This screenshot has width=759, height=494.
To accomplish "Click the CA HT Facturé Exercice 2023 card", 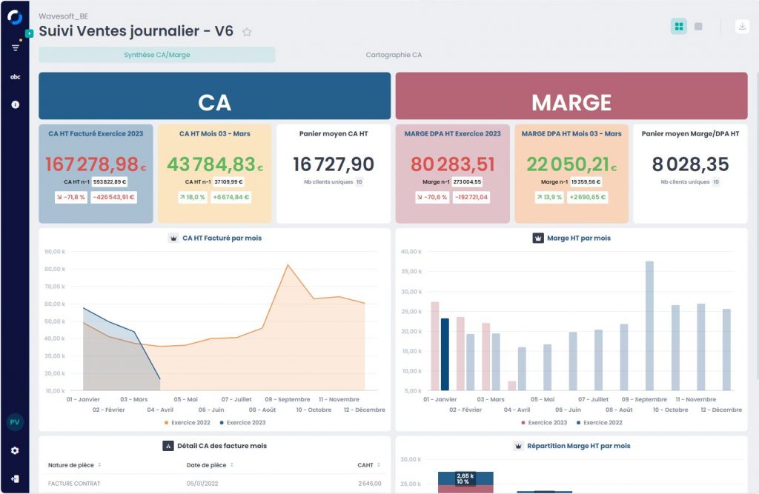I will [96, 173].
